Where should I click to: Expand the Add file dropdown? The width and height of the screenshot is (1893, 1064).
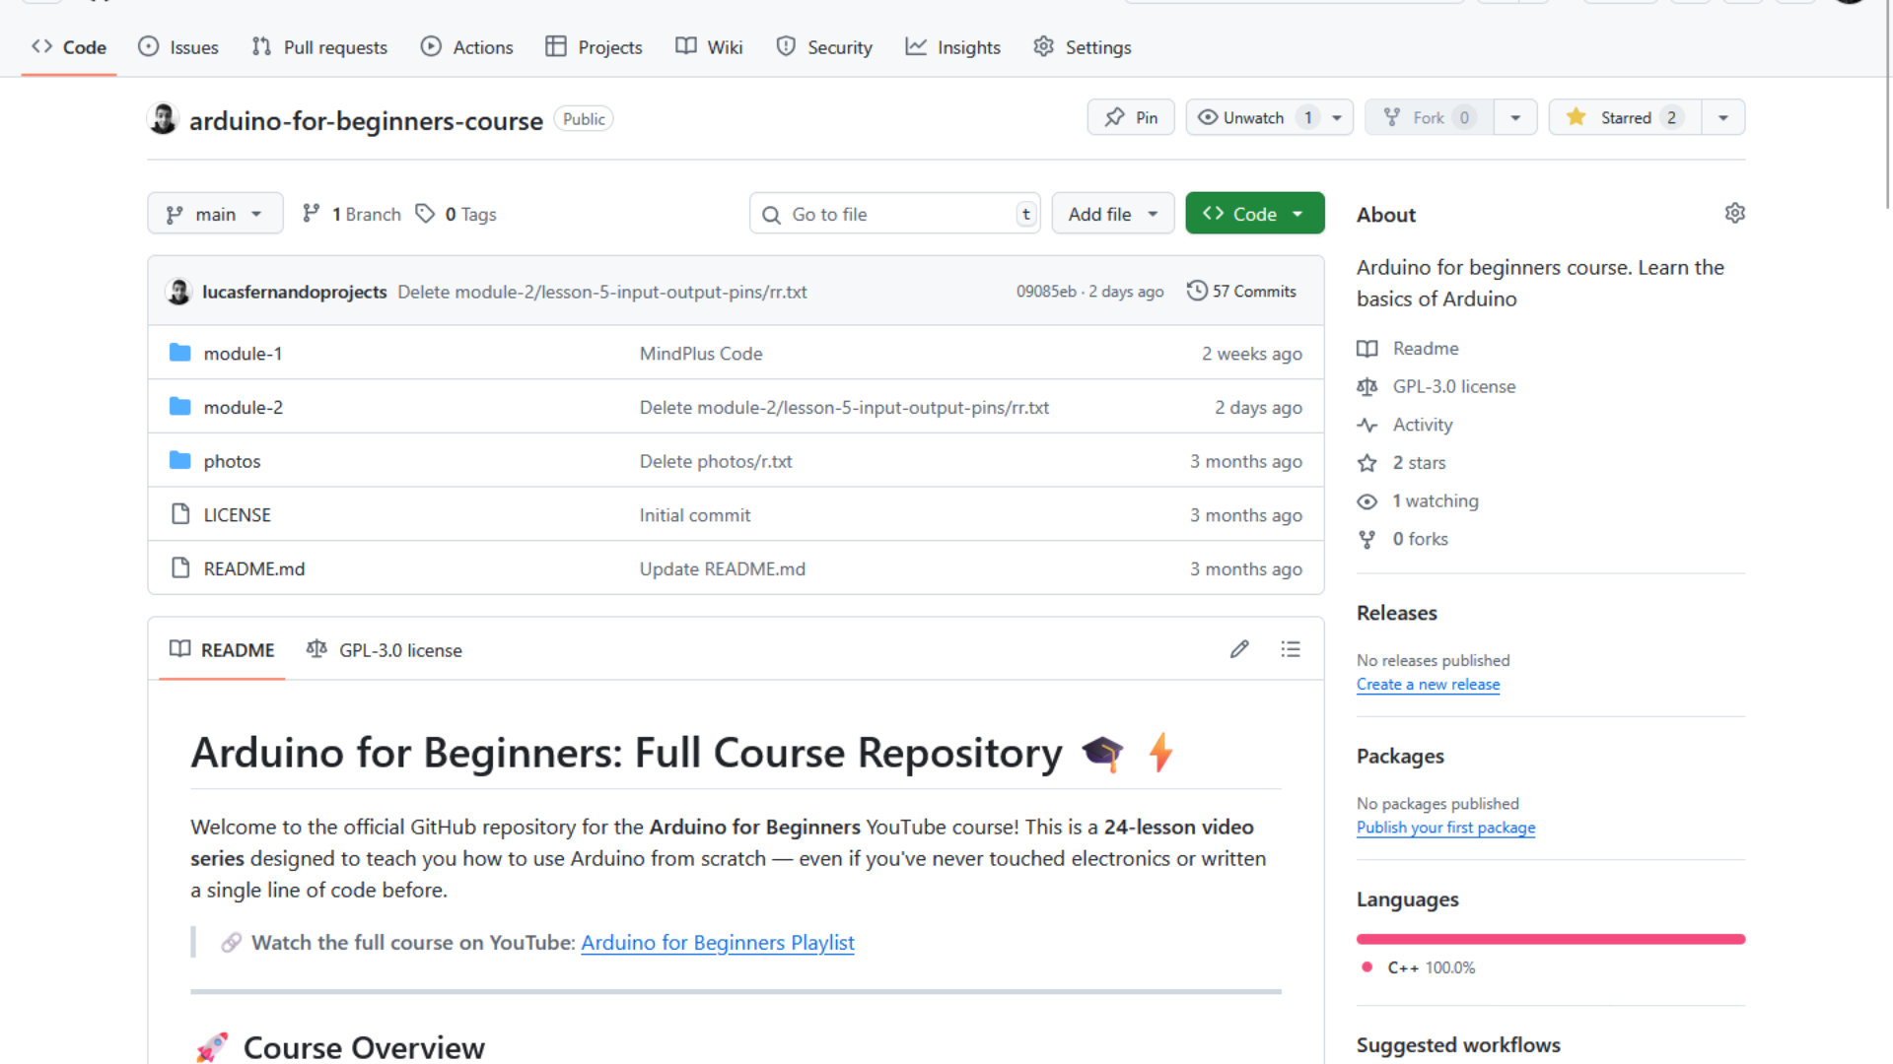point(1113,214)
